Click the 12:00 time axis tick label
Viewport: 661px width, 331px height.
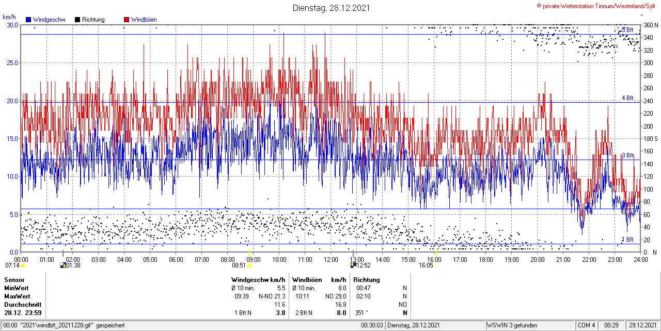pyautogui.click(x=330, y=259)
